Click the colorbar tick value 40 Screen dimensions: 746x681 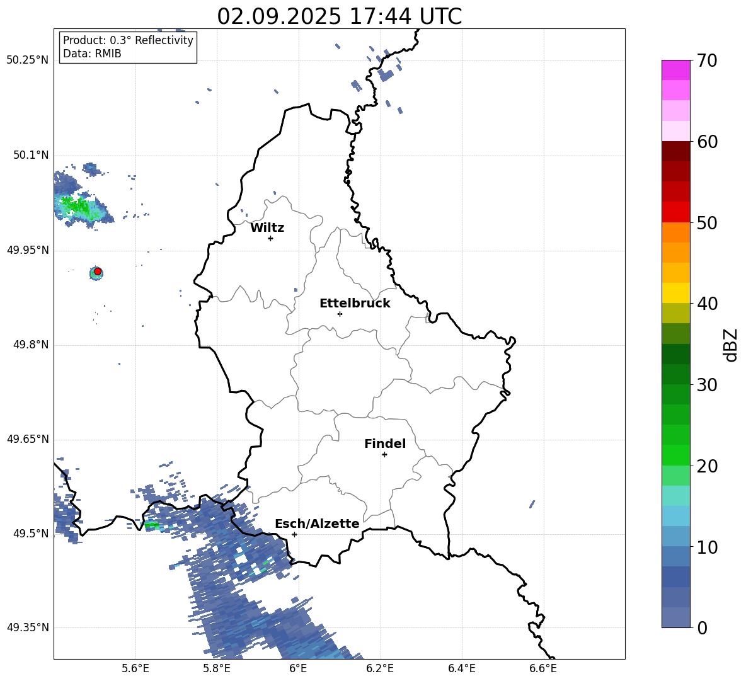(x=707, y=304)
